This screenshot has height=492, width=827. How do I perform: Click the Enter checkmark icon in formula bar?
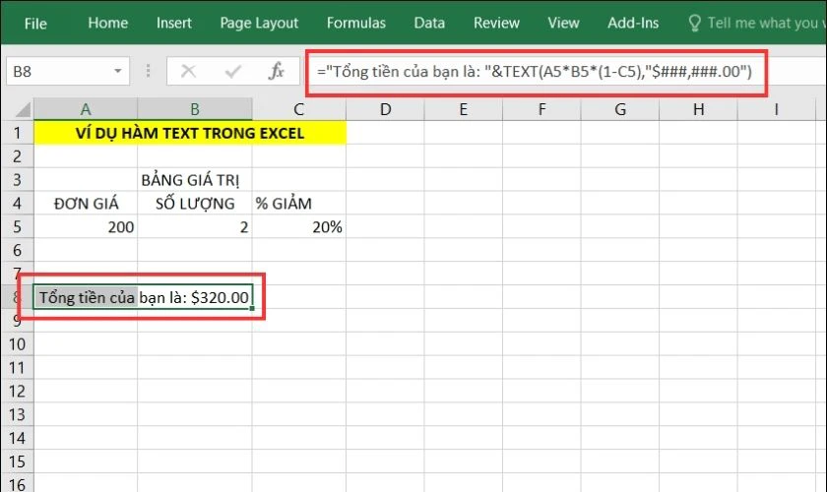[x=232, y=71]
